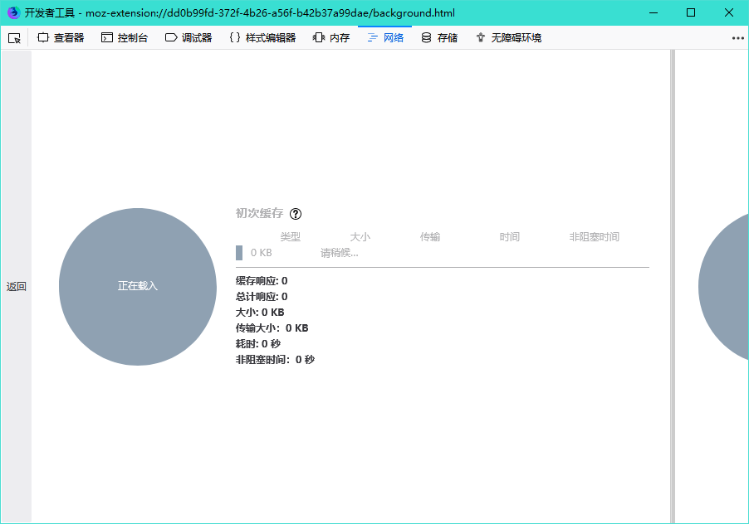This screenshot has height=524, width=749.
Task: Open the help icon beside 初次缓存
Action: 296,214
